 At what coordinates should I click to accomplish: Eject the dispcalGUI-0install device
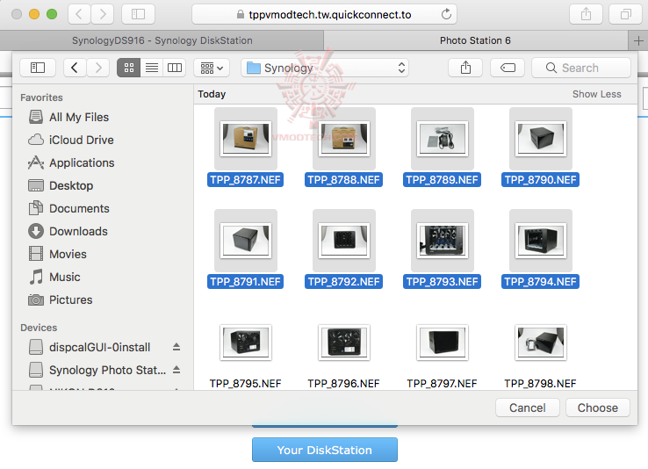click(x=176, y=347)
